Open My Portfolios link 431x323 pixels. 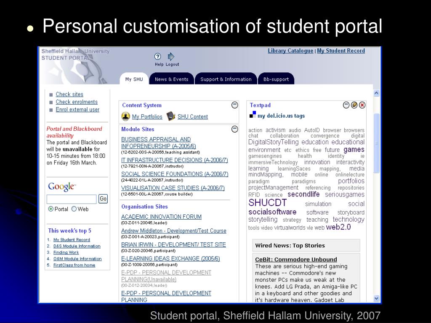tap(147, 117)
